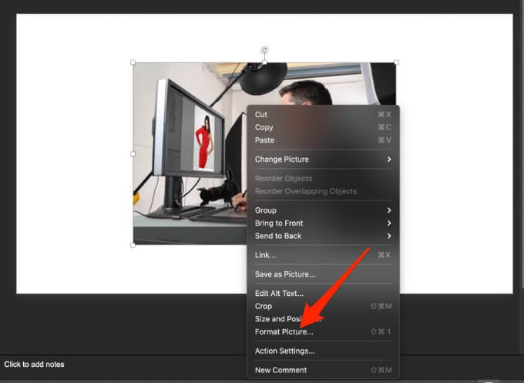The width and height of the screenshot is (524, 383).
Task: Expand the Change Picture submenu arrow
Action: (389, 159)
